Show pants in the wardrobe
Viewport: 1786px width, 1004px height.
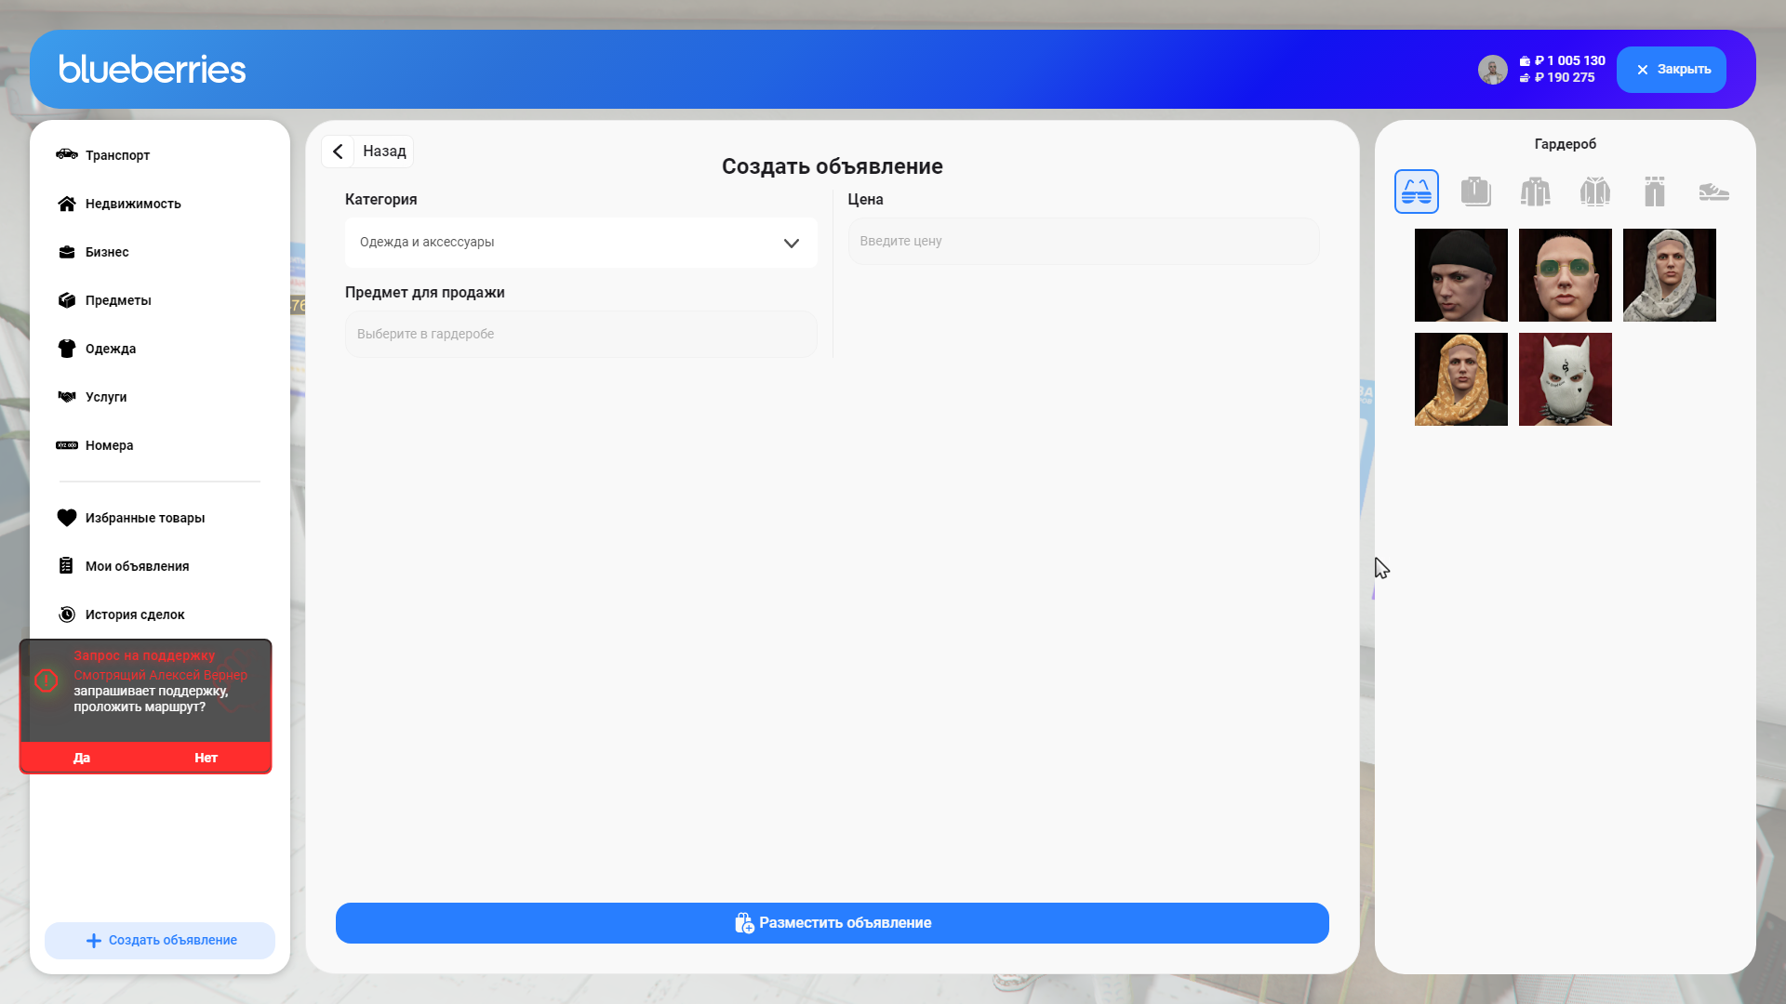[1654, 192]
